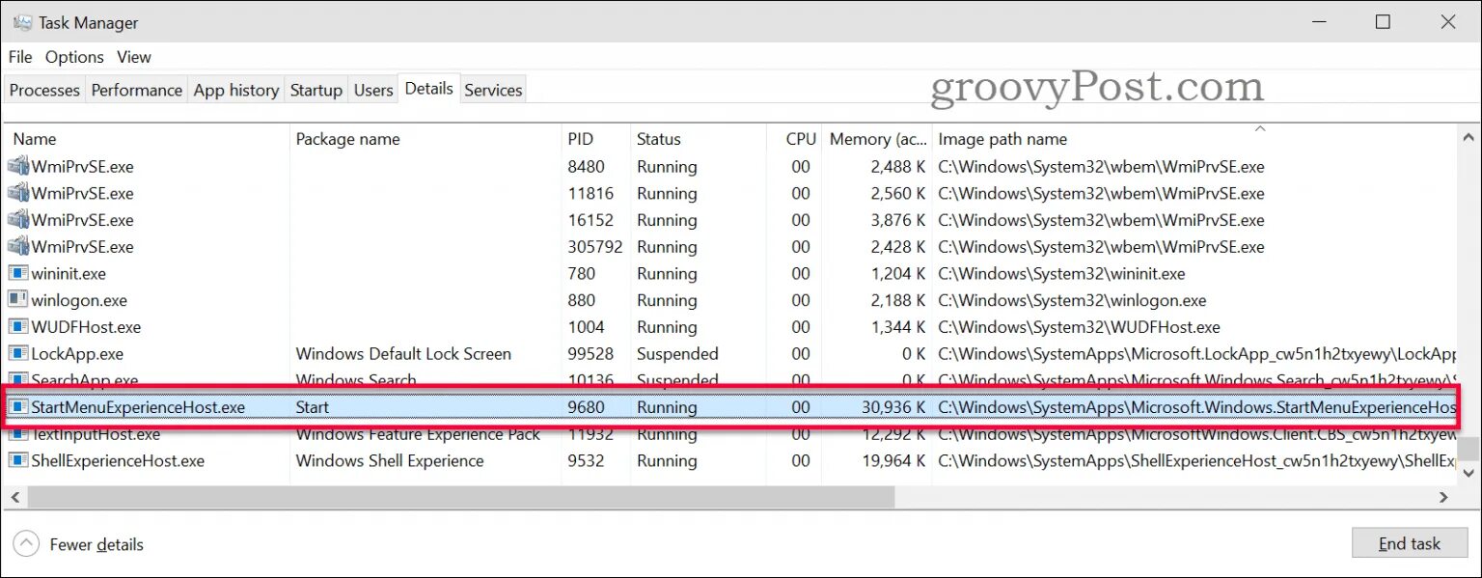The width and height of the screenshot is (1482, 578).
Task: Select the ShellExperienceHost.exe row name
Action: (x=118, y=461)
